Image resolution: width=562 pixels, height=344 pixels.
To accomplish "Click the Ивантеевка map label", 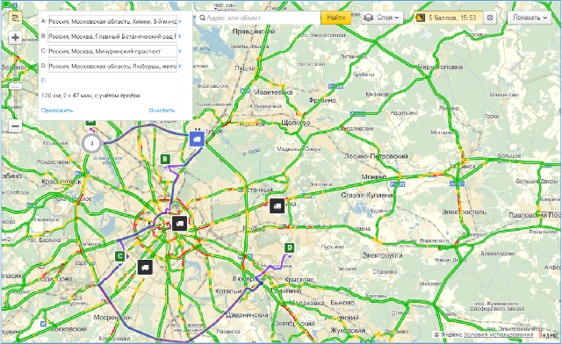I will 273,92.
